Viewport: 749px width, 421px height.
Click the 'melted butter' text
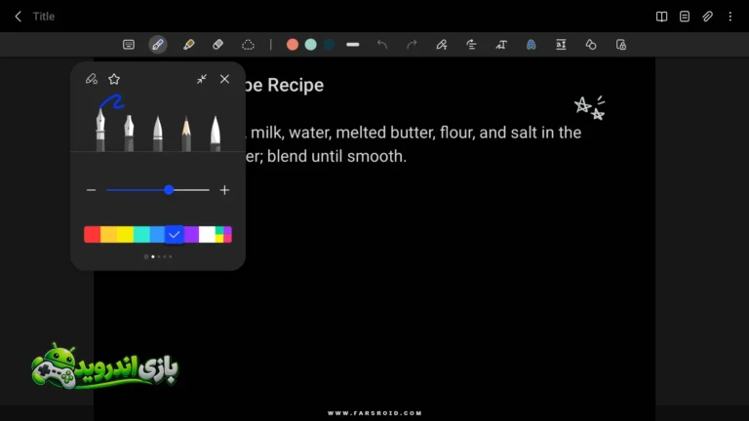[385, 133]
